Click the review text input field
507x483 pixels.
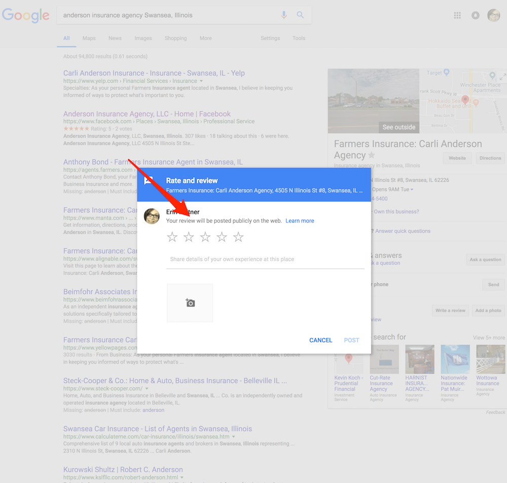click(x=265, y=259)
